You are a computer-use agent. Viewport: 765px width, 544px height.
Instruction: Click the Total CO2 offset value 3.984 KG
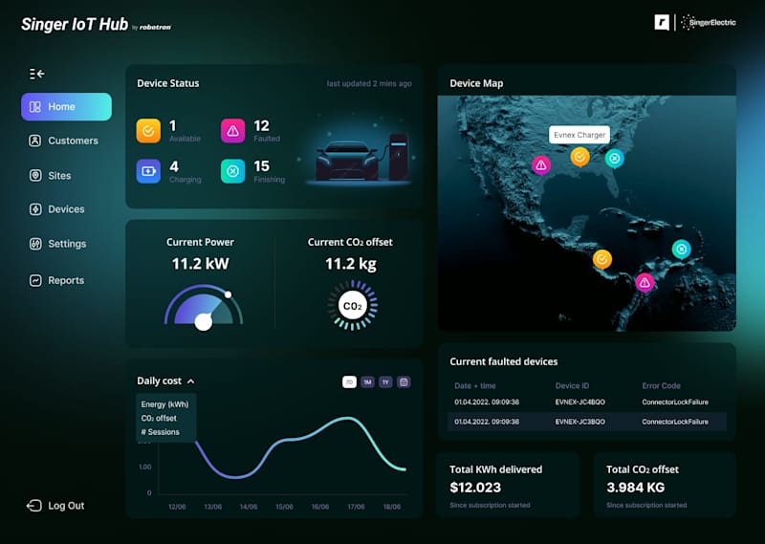(635, 488)
